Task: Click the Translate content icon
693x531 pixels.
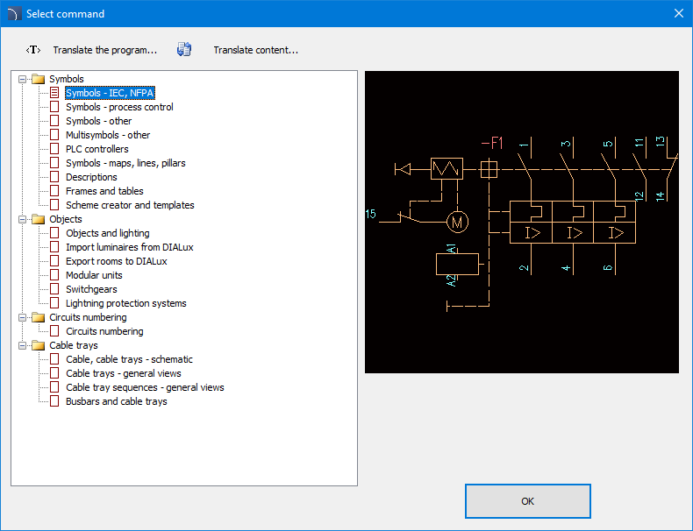Action: coord(184,50)
